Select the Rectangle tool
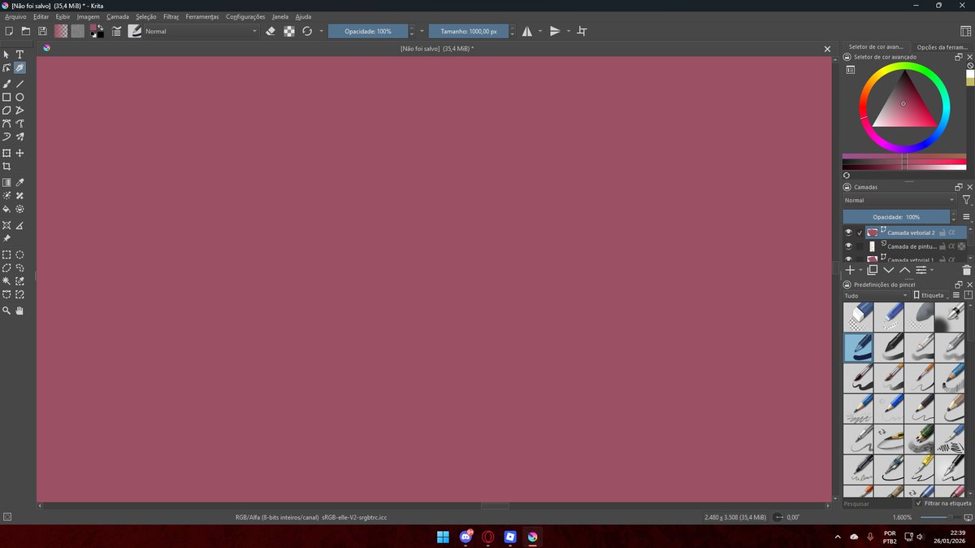Image resolution: width=975 pixels, height=548 pixels. pyautogui.click(x=6, y=97)
